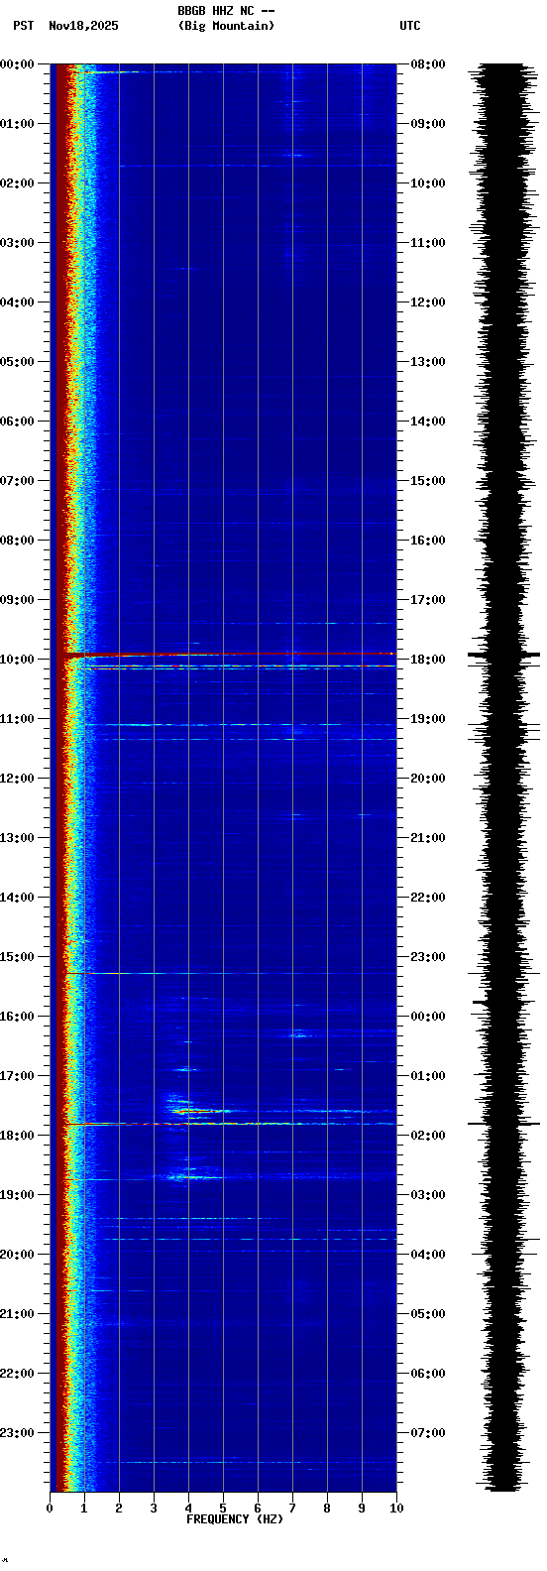547x1571 pixels.
Task: Click the 10:00 PST left-axis label
Action: tap(17, 660)
